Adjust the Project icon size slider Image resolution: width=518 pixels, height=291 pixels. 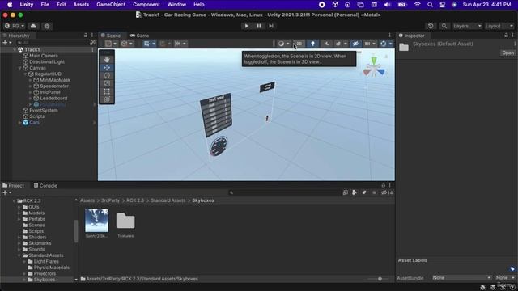[380, 279]
